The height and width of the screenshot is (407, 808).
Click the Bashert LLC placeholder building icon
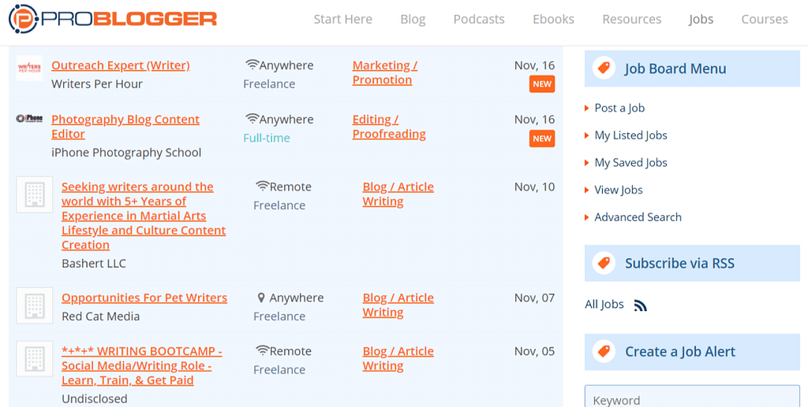click(x=35, y=194)
